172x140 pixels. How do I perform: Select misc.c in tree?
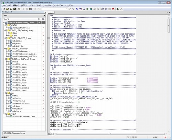(x=15, y=62)
